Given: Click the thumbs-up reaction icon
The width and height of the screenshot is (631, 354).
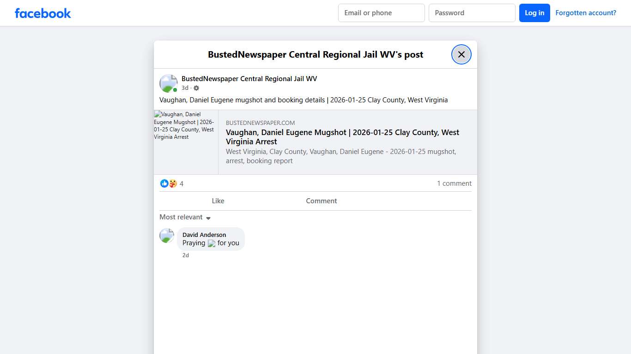Looking at the screenshot, I should [x=164, y=183].
